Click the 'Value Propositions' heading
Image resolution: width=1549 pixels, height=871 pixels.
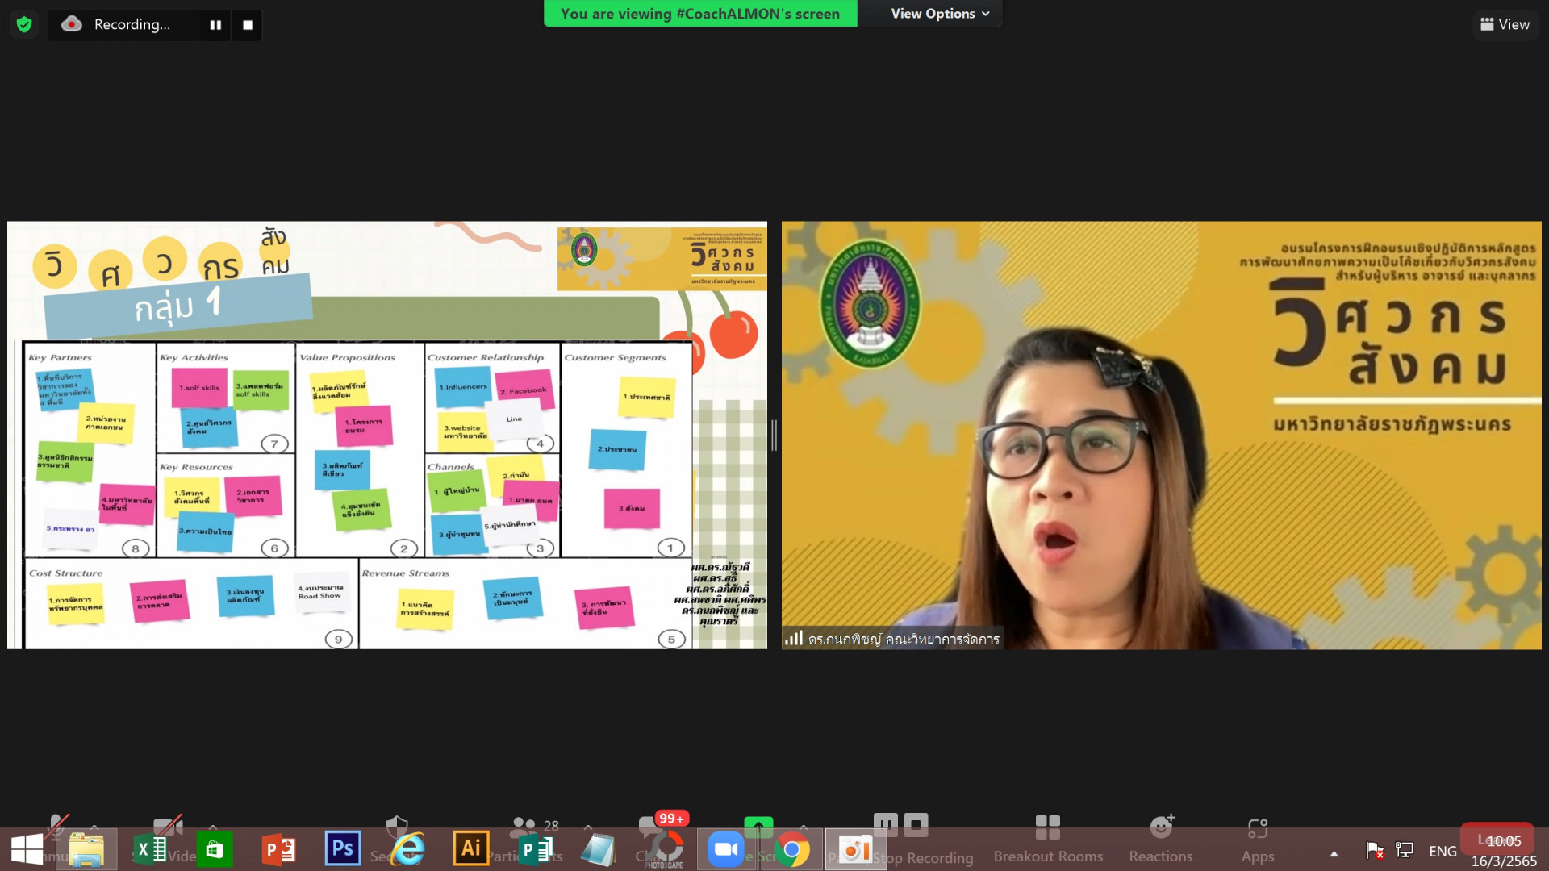tap(347, 358)
